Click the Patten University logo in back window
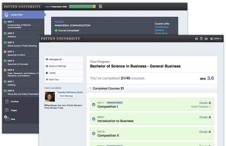226x146 pixels. click(22, 7)
